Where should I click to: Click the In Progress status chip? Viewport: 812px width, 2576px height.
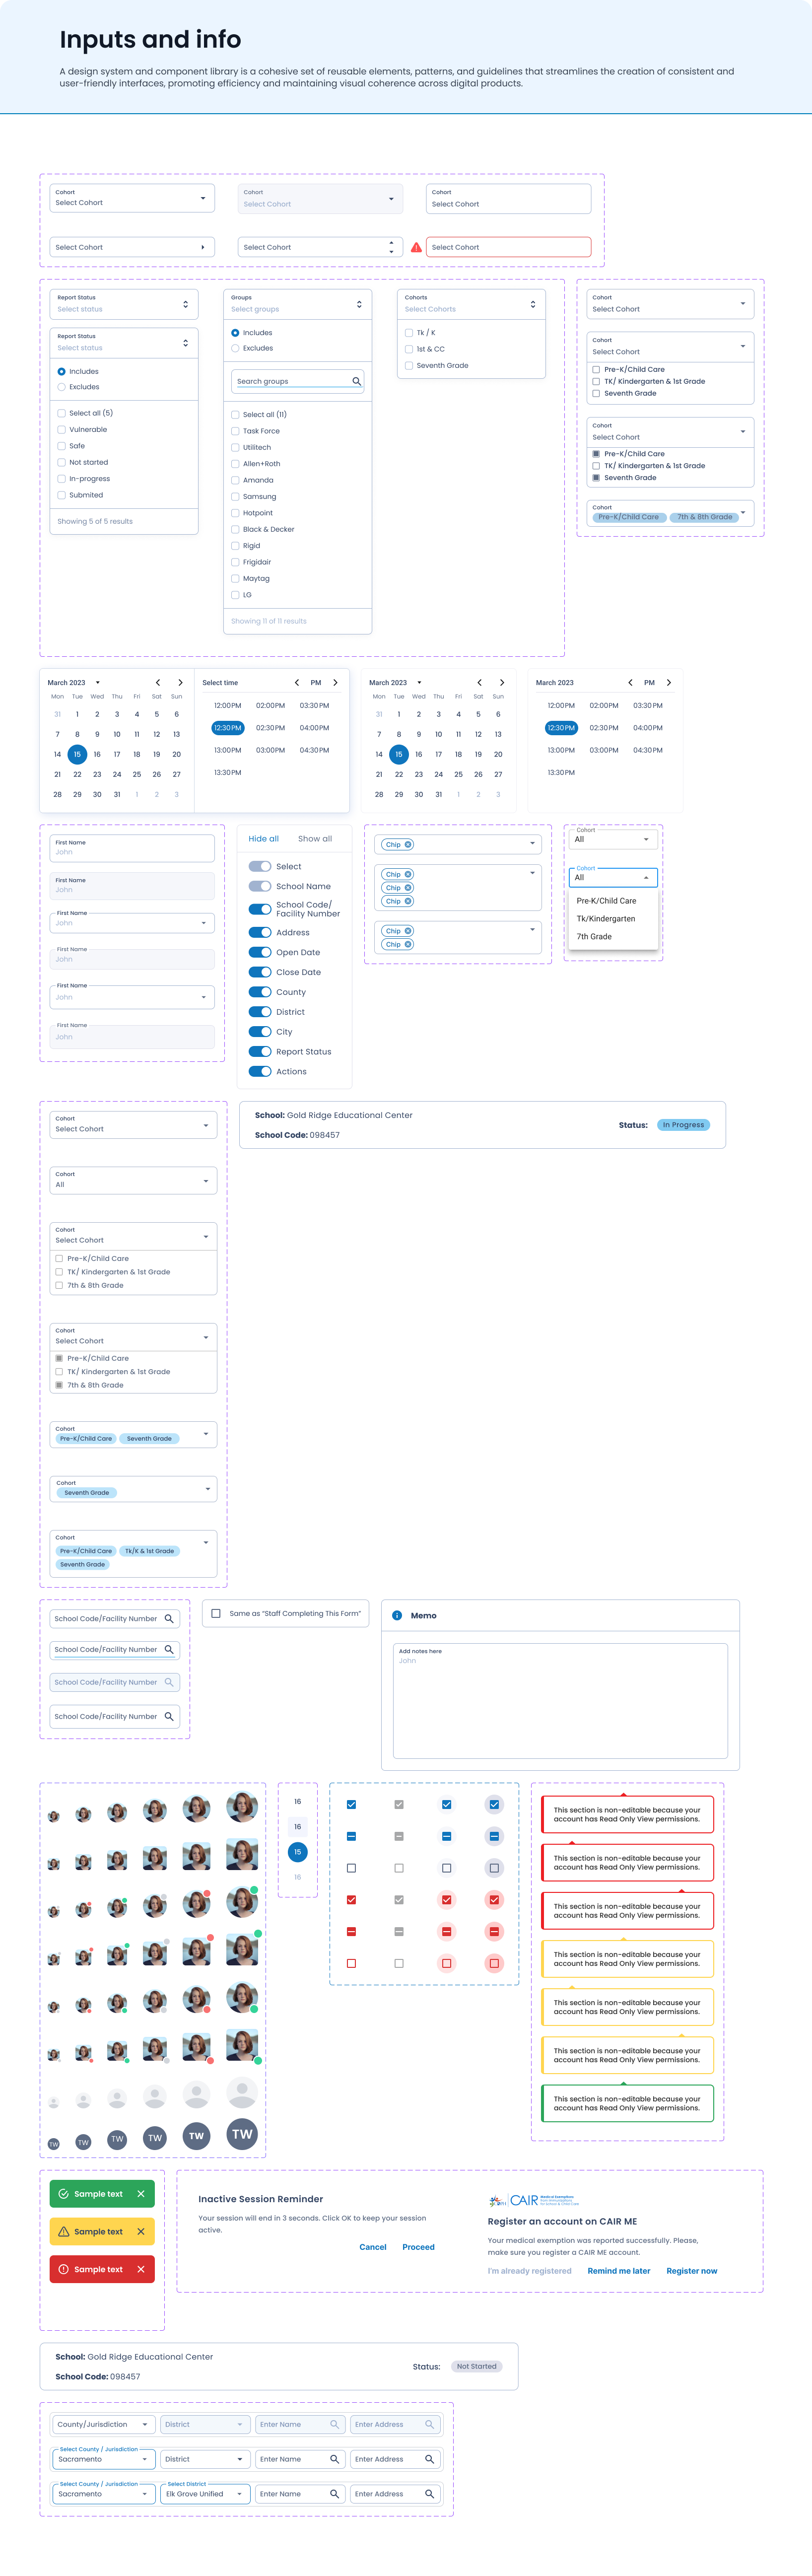[683, 1125]
